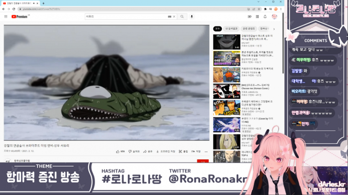Select the 내 검색결과 filter chip
Viewport: 348px width, 195px height.
[231, 29]
